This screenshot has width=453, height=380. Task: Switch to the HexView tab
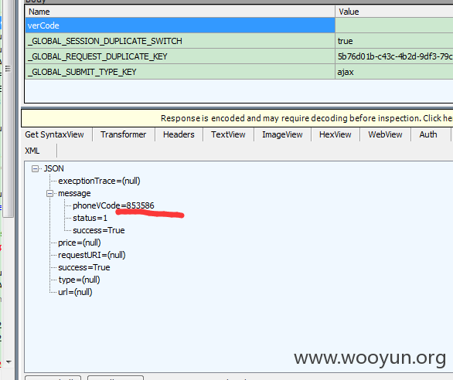click(335, 134)
